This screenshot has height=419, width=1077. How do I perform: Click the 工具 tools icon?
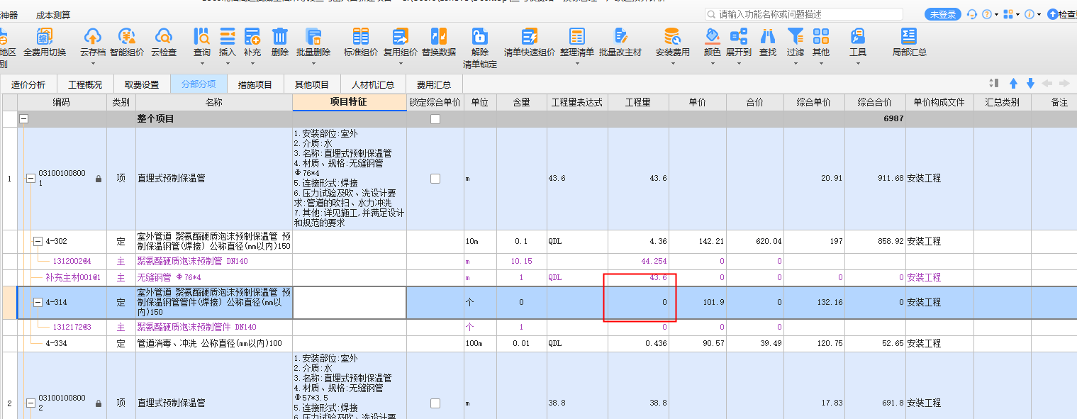(x=858, y=37)
